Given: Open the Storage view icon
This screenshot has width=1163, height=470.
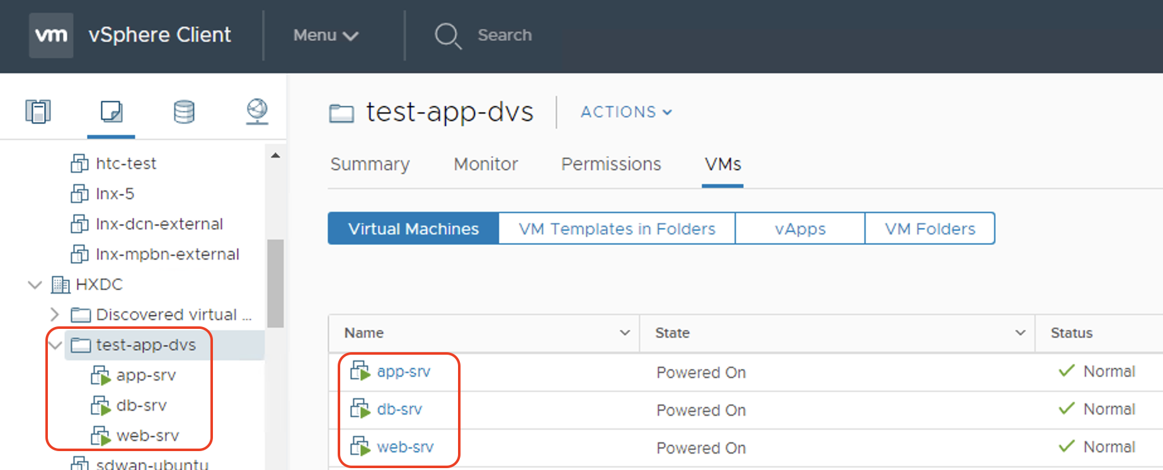Looking at the screenshot, I should [184, 112].
